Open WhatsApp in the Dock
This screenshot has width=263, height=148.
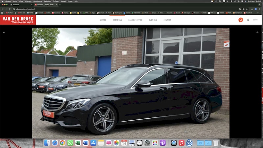coord(70,143)
